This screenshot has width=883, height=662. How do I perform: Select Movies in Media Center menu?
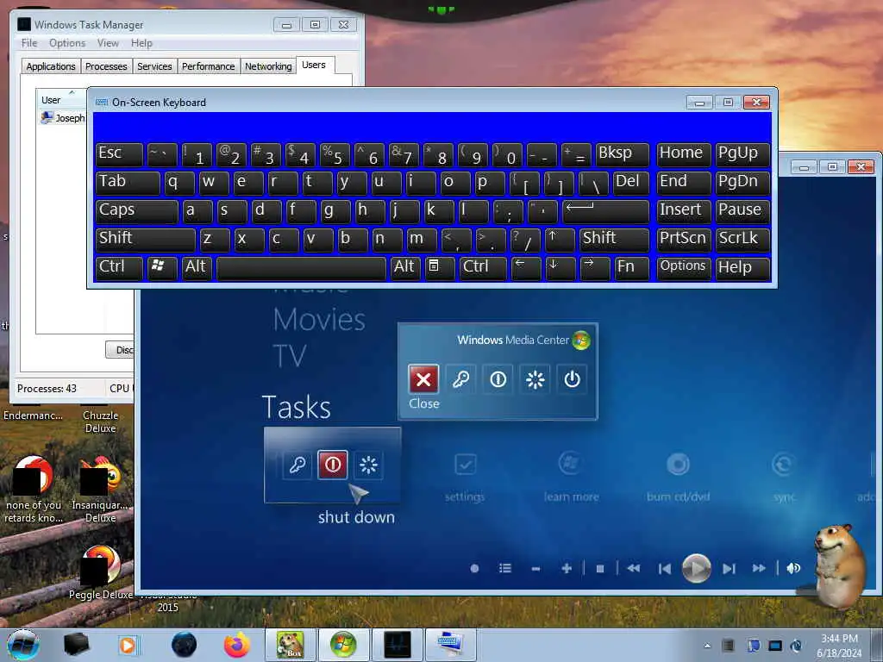tap(319, 319)
